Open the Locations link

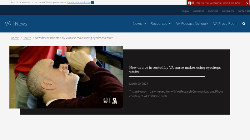point(198,11)
